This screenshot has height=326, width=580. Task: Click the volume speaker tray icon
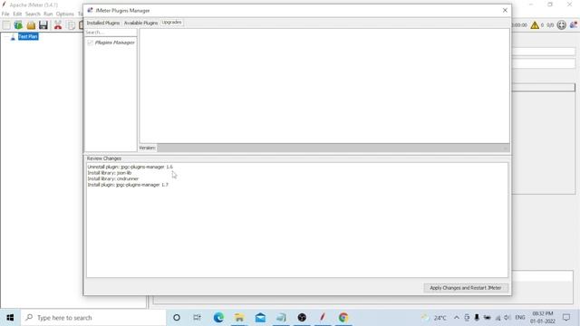(507, 318)
